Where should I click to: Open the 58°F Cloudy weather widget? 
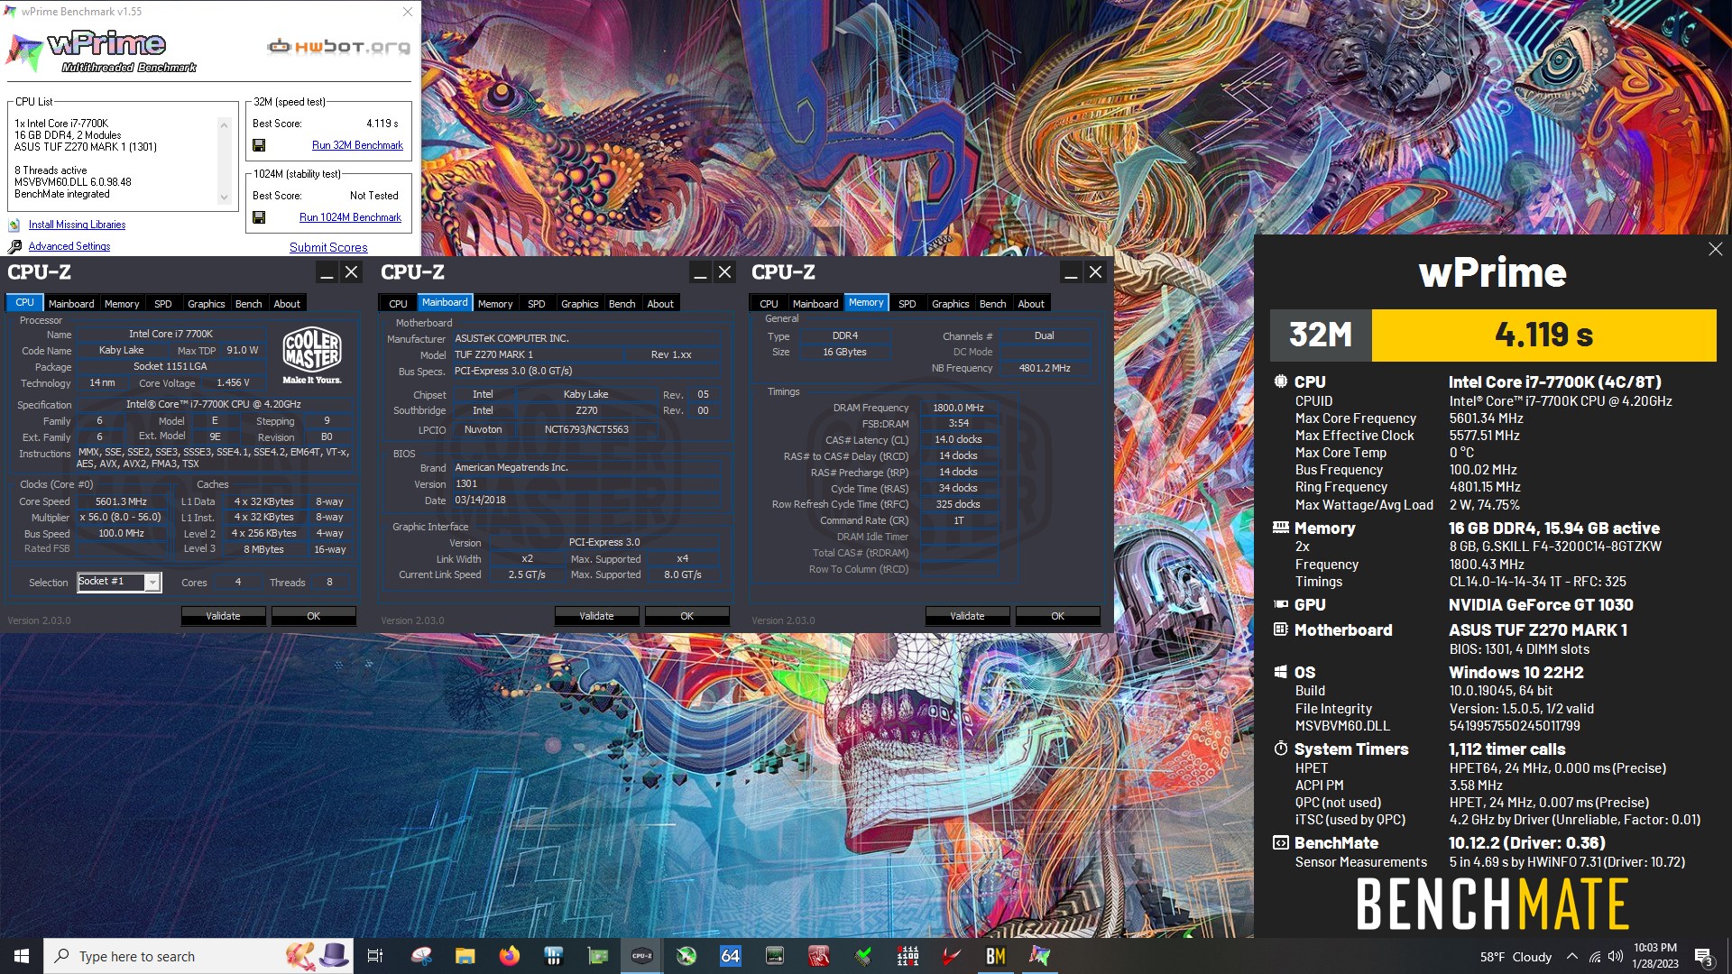click(x=1515, y=957)
